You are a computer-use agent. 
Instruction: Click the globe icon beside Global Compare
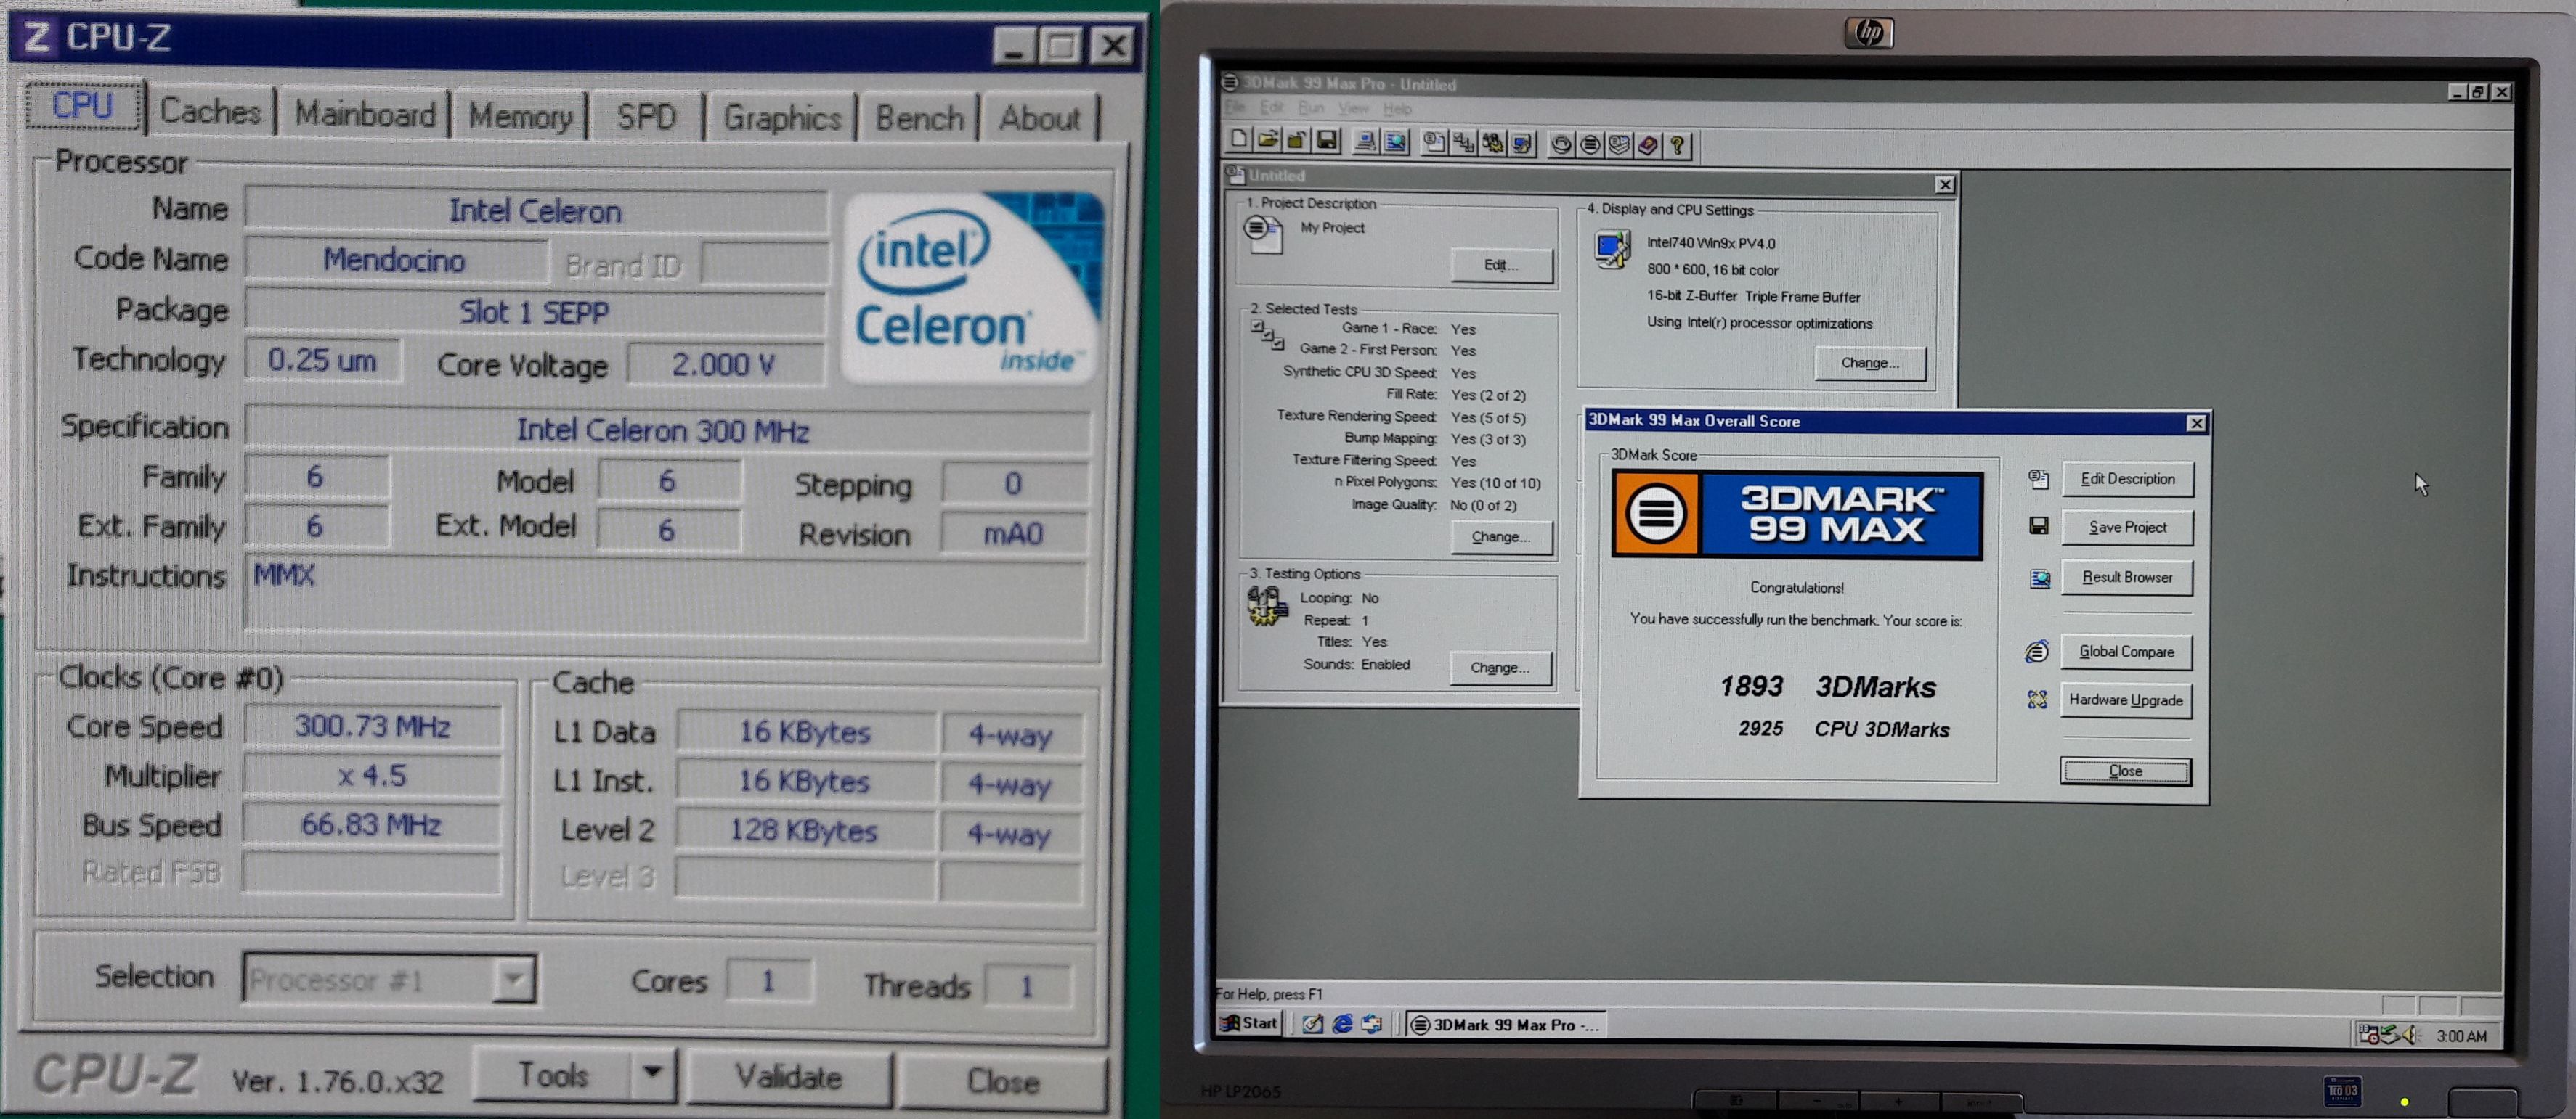(2037, 652)
